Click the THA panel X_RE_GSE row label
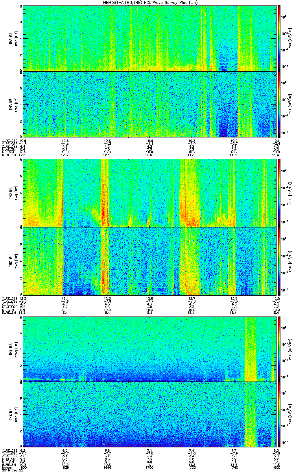 (9, 141)
